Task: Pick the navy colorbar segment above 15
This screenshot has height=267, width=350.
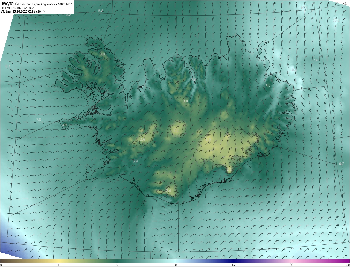Action: coord(233,261)
